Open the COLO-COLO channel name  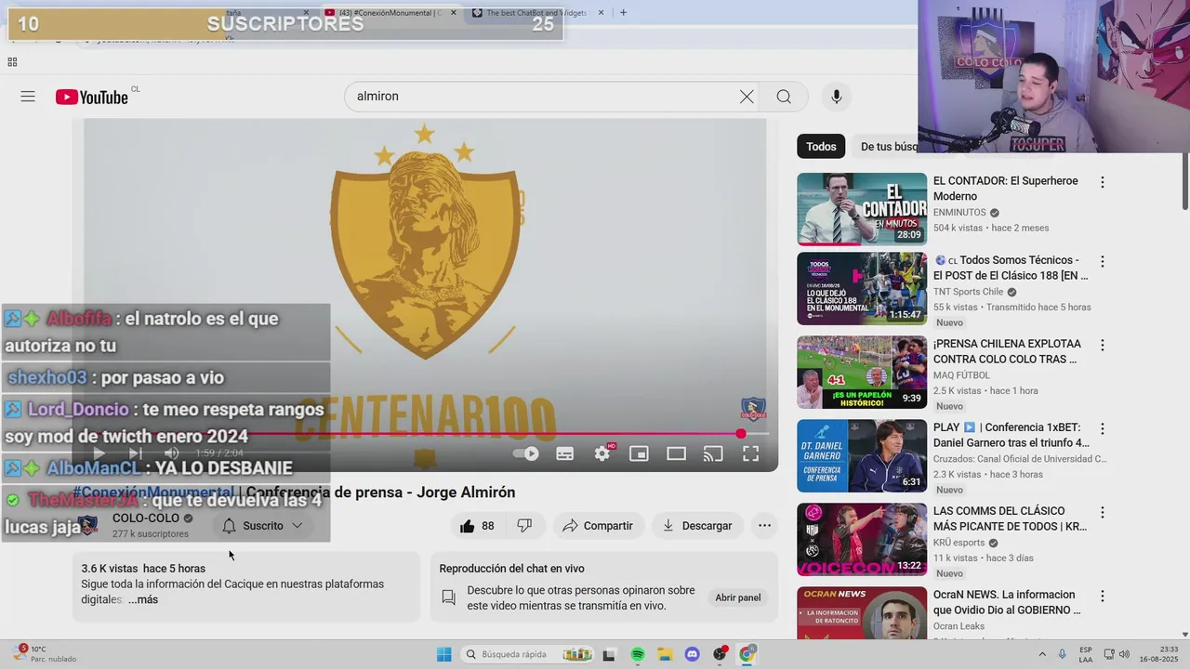point(146,518)
